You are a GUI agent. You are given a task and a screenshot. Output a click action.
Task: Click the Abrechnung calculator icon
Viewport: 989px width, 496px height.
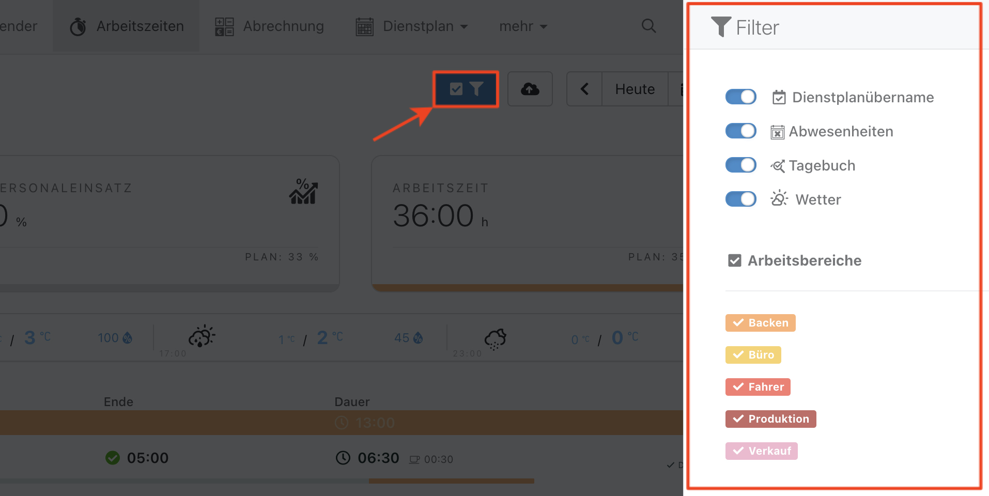click(224, 26)
